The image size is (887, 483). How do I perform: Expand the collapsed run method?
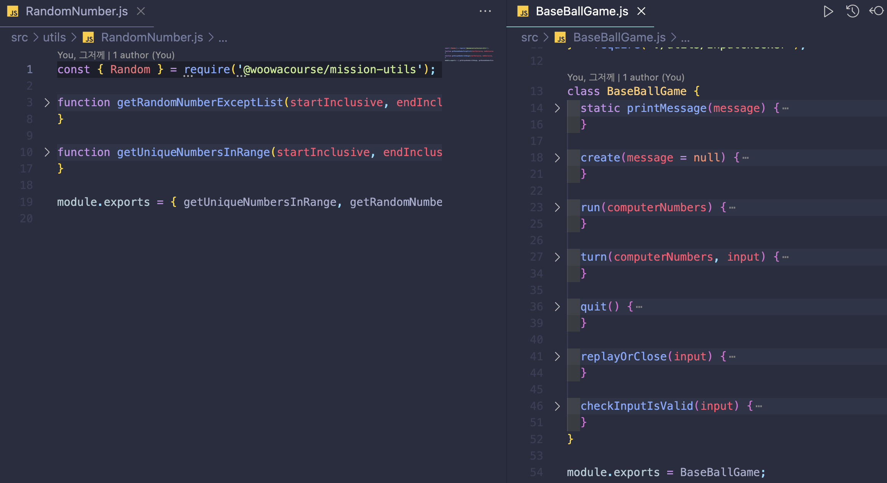pos(556,207)
